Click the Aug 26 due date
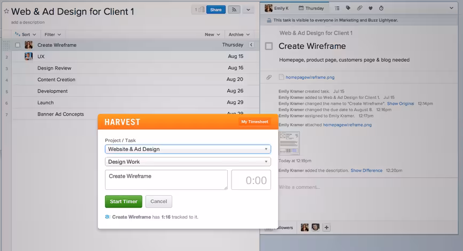The height and width of the screenshot is (251, 463). click(x=235, y=90)
